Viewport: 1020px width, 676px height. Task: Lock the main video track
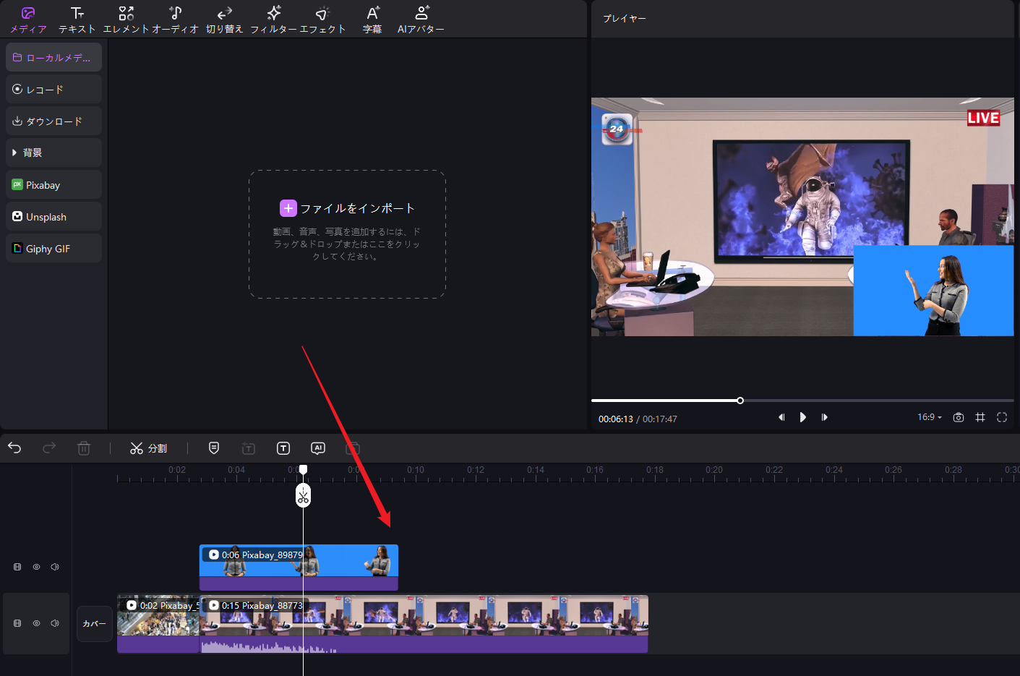[x=17, y=623]
